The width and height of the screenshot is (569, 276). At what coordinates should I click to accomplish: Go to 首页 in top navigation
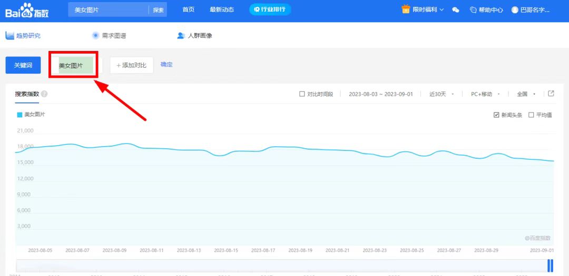[188, 10]
